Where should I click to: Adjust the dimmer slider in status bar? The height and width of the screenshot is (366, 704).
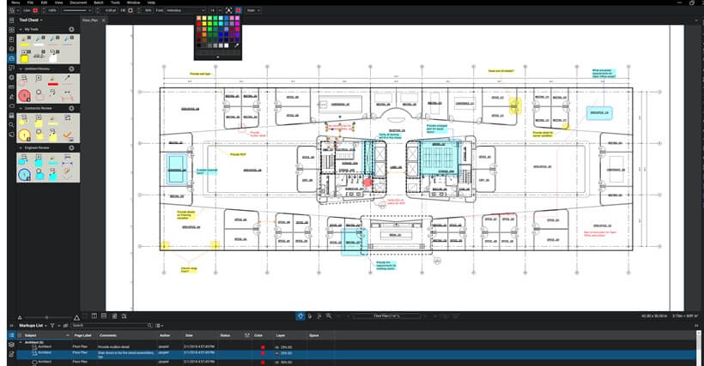point(46,318)
